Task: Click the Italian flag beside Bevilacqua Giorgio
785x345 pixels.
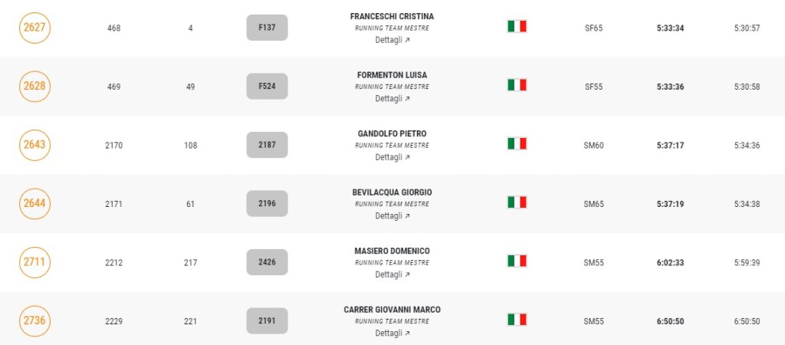Action: (x=517, y=202)
